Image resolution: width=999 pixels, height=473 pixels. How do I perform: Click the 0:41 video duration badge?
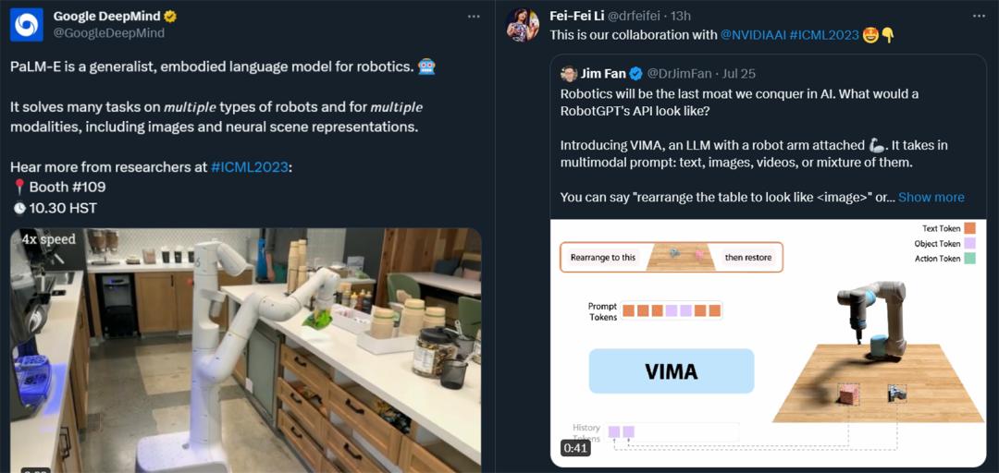click(x=575, y=449)
